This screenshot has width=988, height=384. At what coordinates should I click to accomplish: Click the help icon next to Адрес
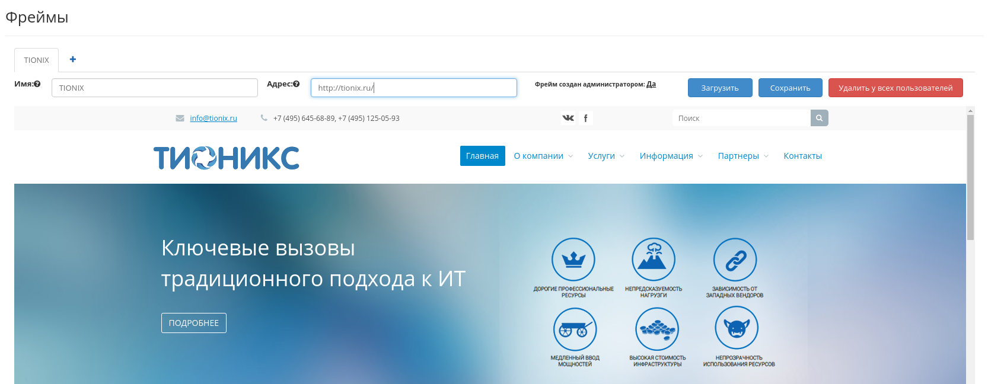click(x=296, y=84)
